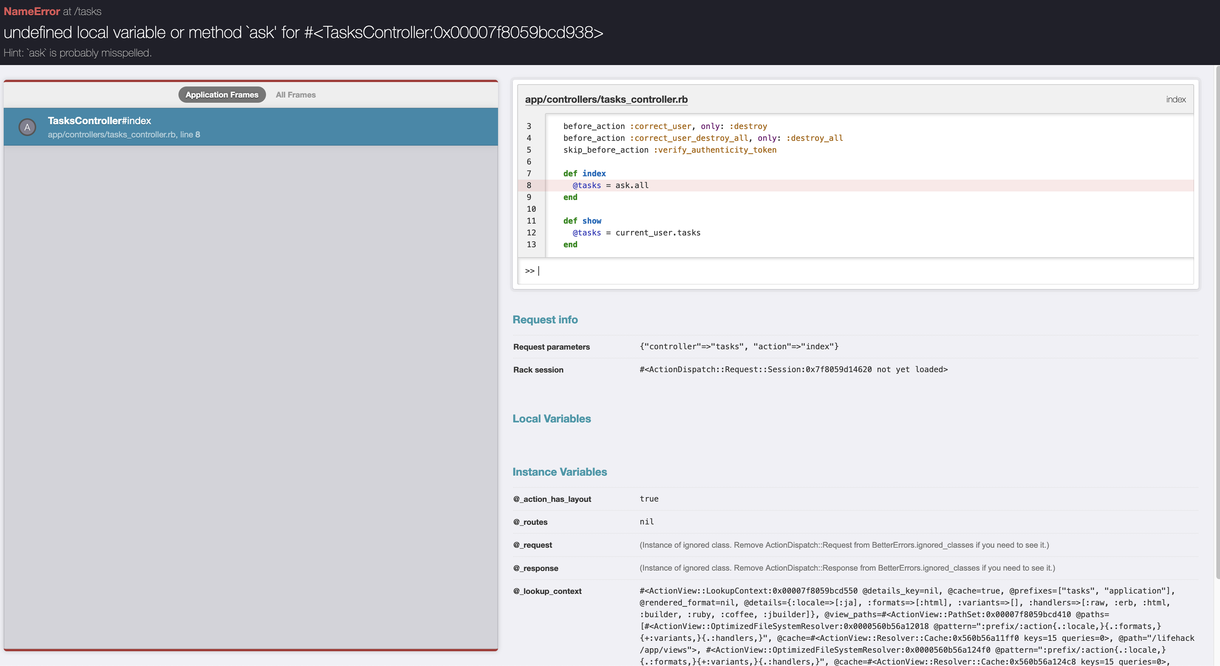The height and width of the screenshot is (666, 1220).
Task: Switch to the All Frames tab
Action: click(296, 95)
